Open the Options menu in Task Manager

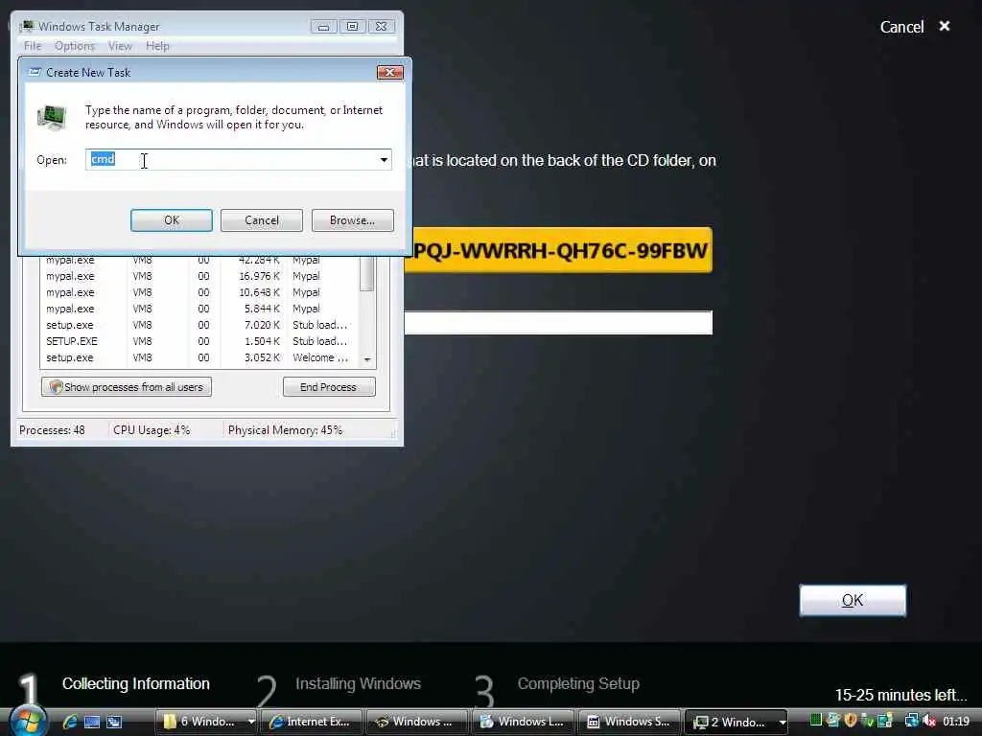click(x=75, y=46)
